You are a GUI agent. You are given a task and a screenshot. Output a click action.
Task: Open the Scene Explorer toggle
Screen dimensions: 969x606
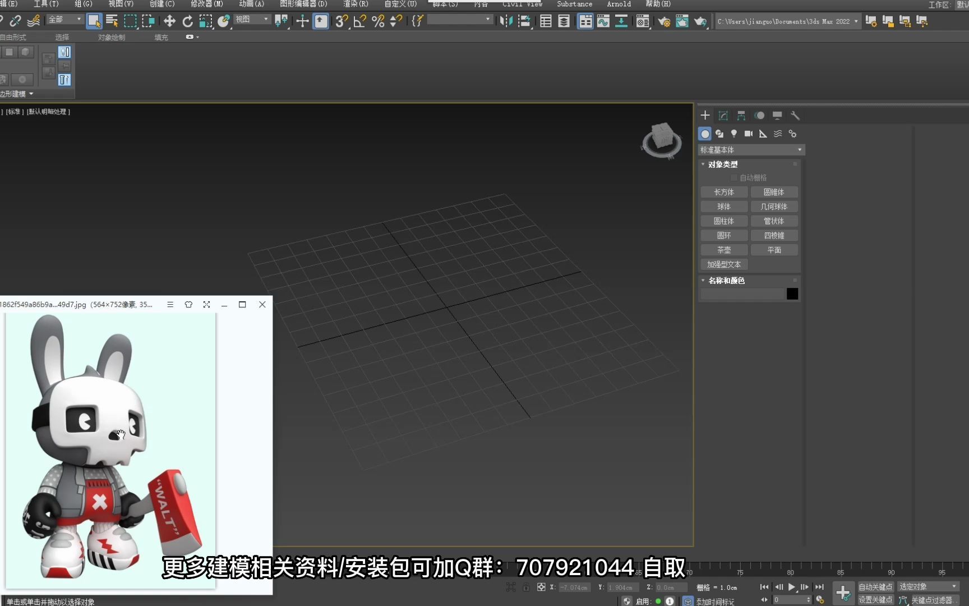pos(546,21)
